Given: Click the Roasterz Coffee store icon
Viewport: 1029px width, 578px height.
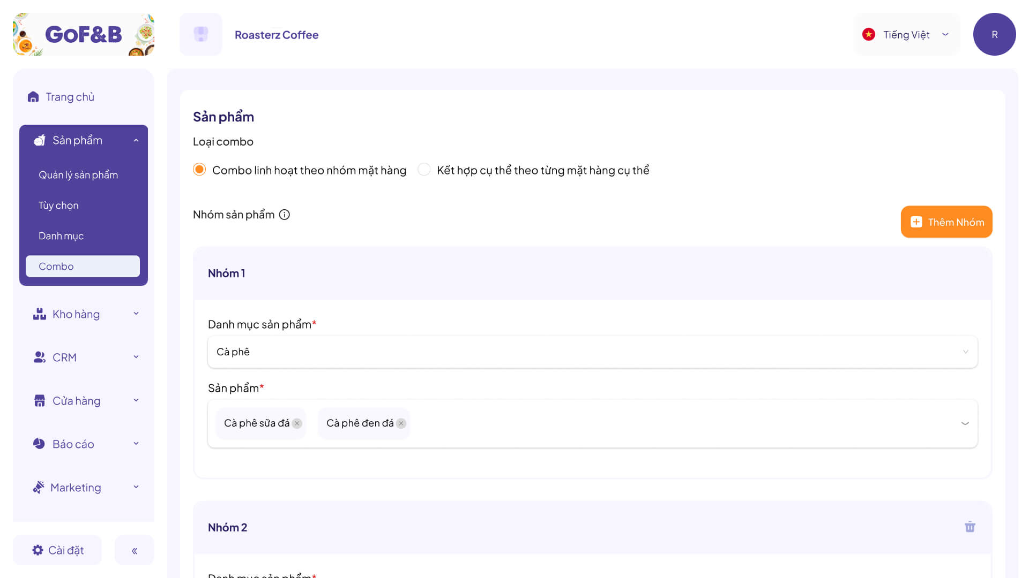Looking at the screenshot, I should point(201,34).
